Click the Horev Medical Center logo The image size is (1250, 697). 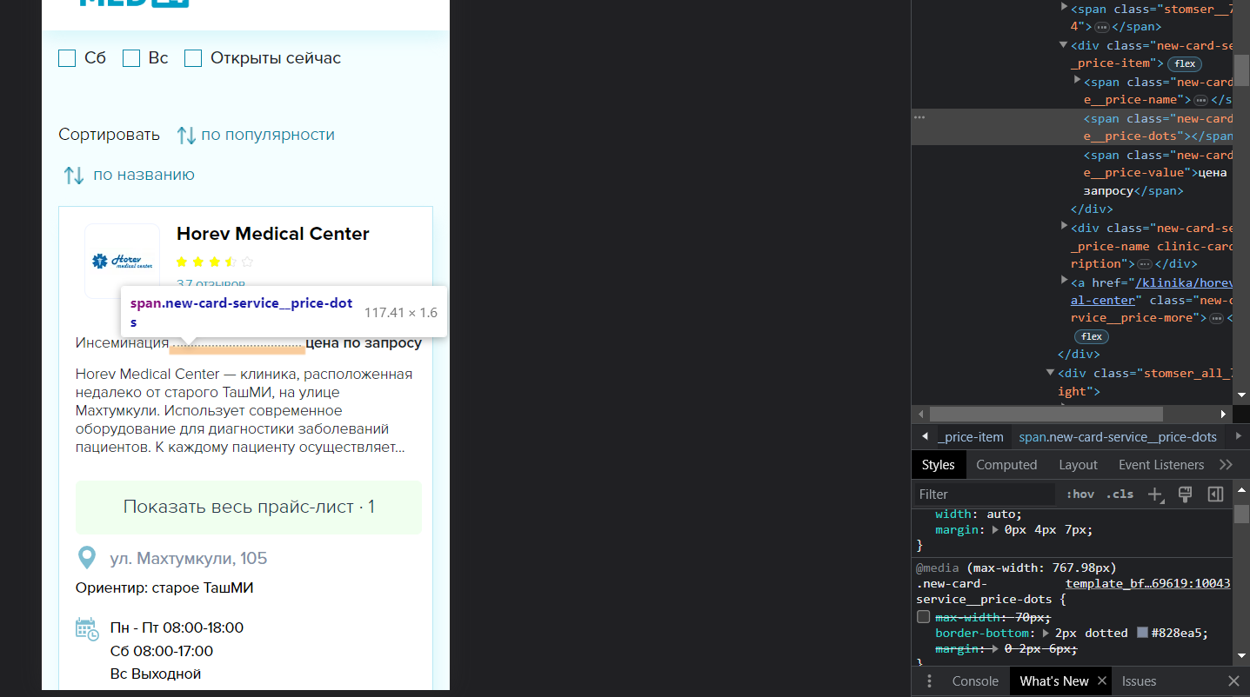click(x=122, y=261)
